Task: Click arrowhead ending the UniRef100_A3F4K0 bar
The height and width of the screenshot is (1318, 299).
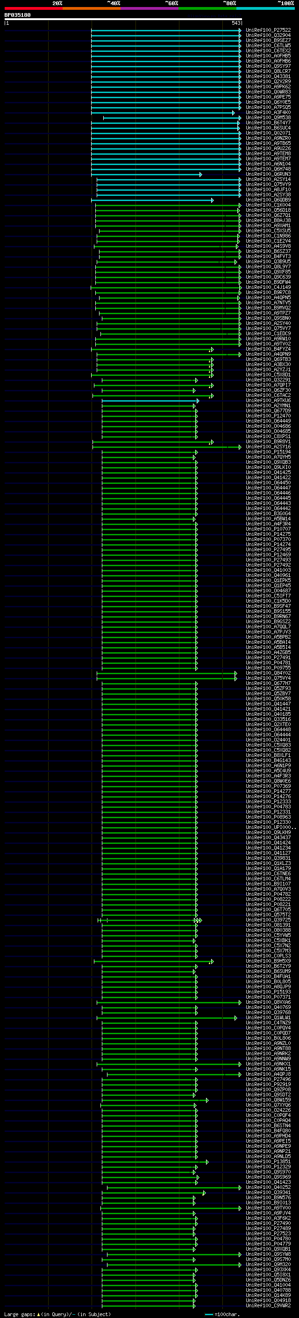Action: pyautogui.click(x=233, y=113)
